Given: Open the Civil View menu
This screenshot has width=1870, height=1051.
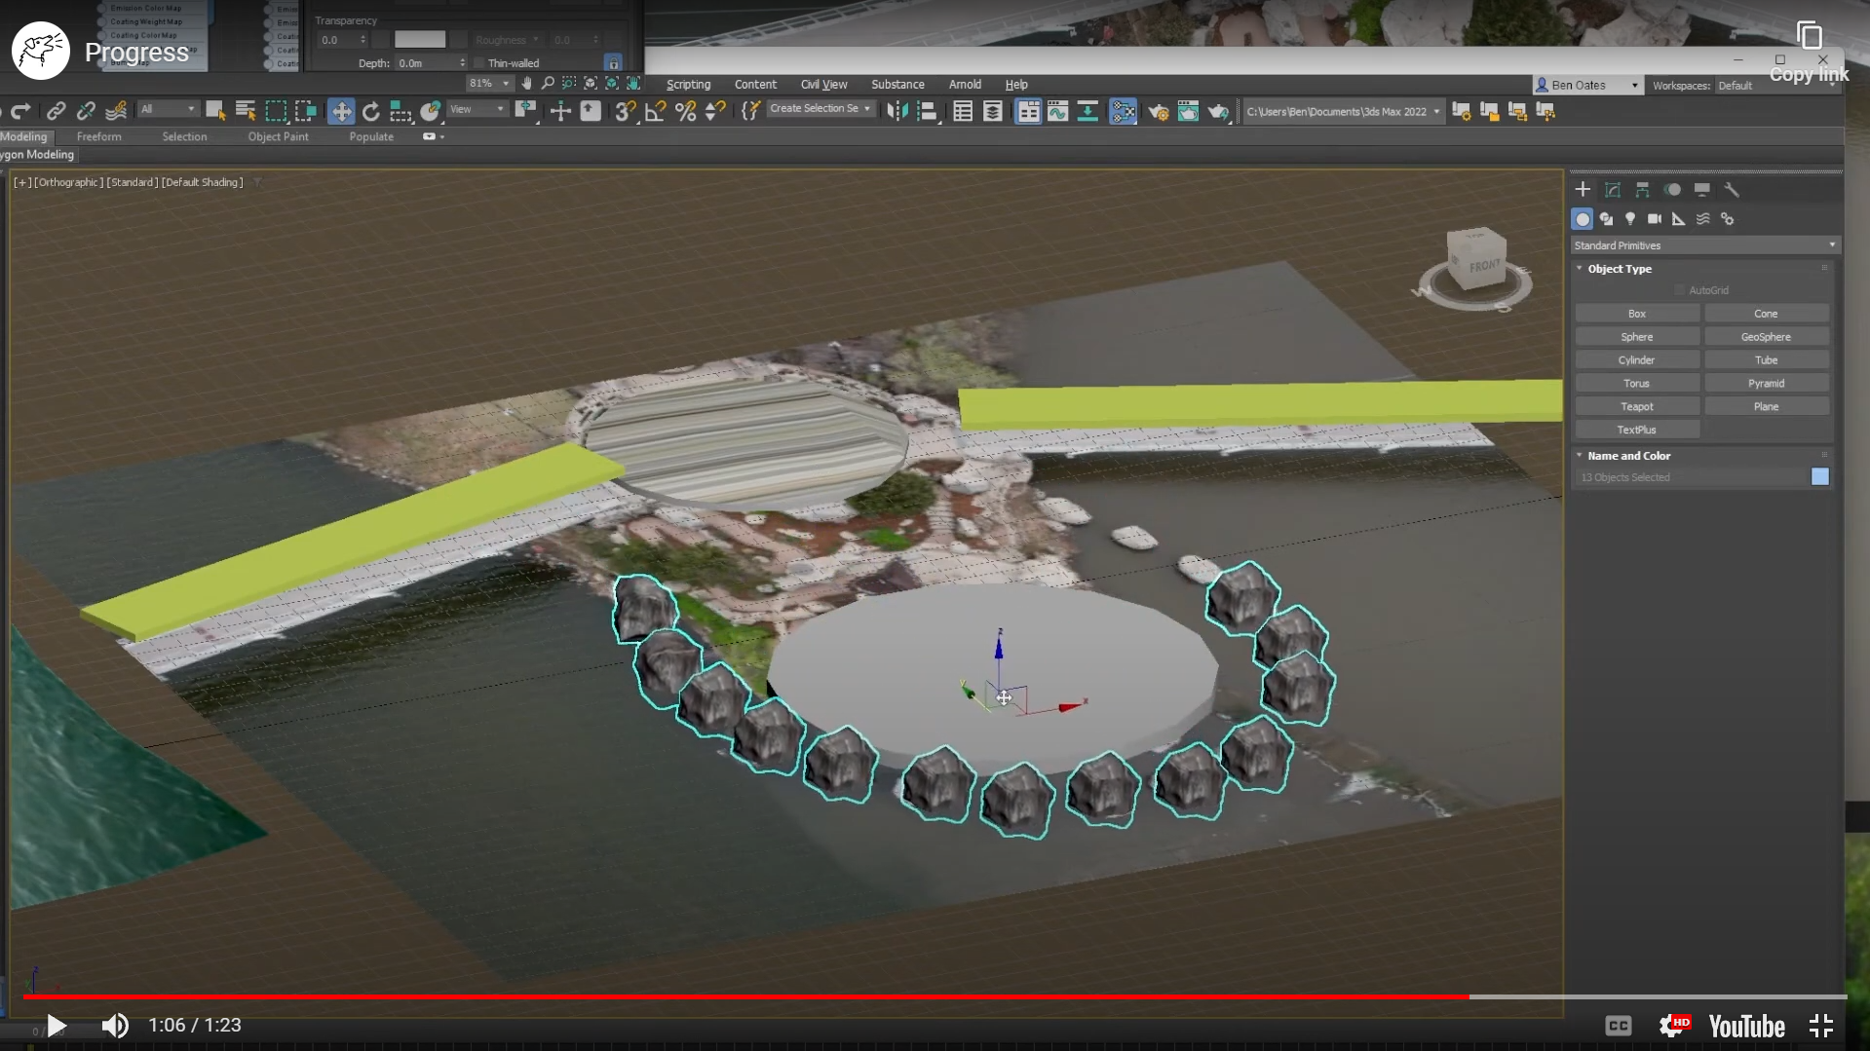Looking at the screenshot, I should point(823,85).
